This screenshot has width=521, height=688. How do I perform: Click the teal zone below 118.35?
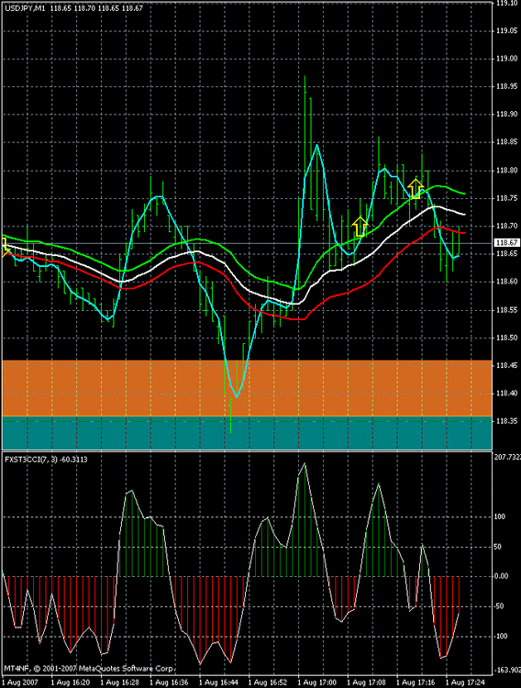tap(247, 433)
